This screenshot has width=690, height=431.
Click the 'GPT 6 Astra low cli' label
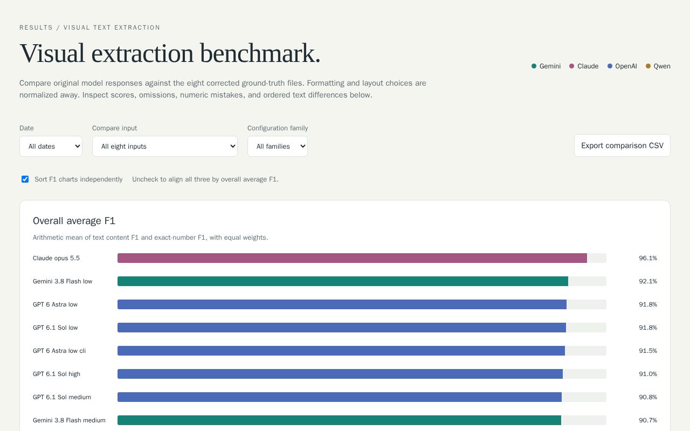pyautogui.click(x=59, y=351)
